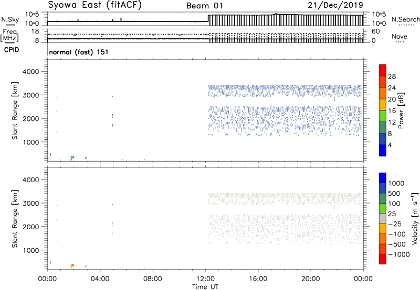Click the upper blue scatter band near 3000 km in Power panel

click(x=285, y=91)
